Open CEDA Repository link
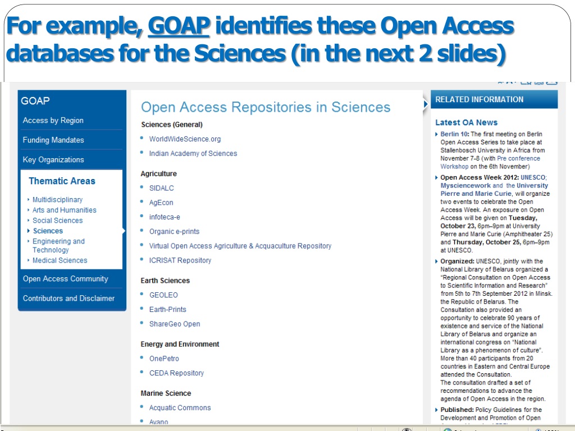The height and width of the screenshot is (431, 575). coord(176,373)
